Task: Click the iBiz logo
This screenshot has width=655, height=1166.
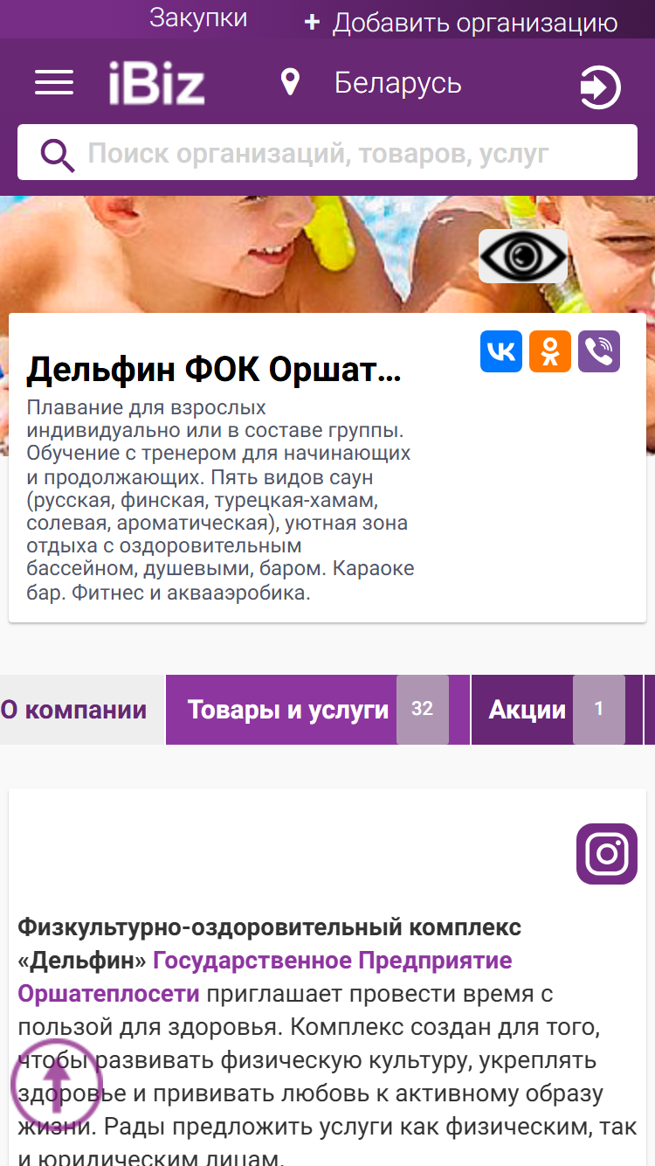Action: tap(156, 84)
